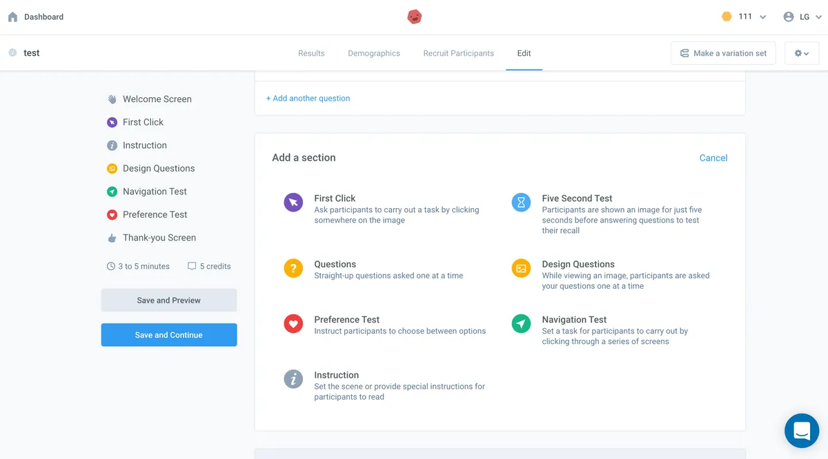Viewport: 828px width, 459px height.
Task: Click the test project name
Action: coord(32,53)
